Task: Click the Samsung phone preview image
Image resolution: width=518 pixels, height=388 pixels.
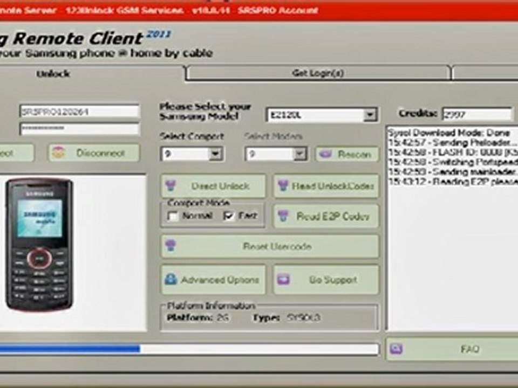Action: tap(39, 244)
